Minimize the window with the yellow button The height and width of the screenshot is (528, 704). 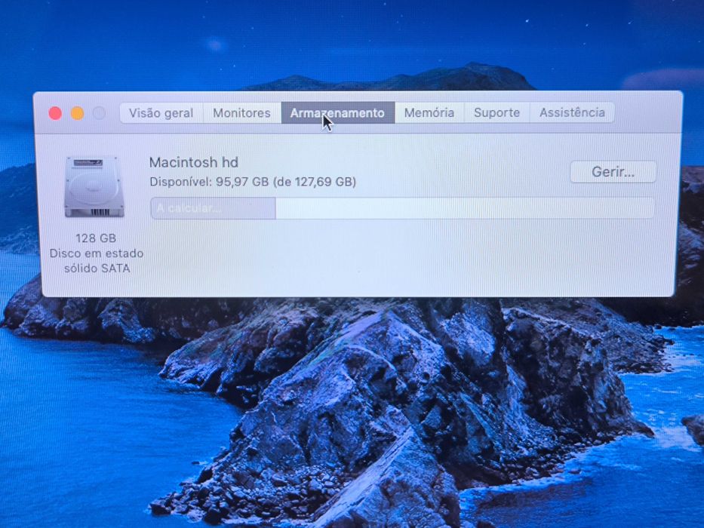pyautogui.click(x=77, y=113)
